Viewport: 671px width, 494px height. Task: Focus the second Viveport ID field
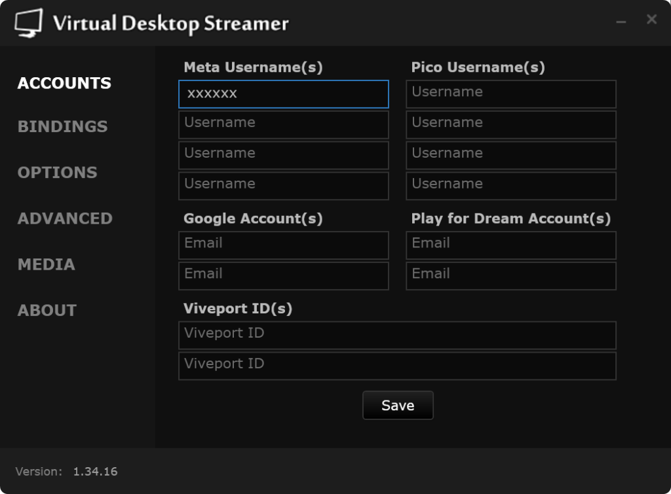tap(397, 366)
